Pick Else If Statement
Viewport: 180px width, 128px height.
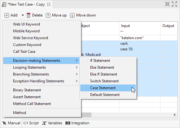pos(108,74)
